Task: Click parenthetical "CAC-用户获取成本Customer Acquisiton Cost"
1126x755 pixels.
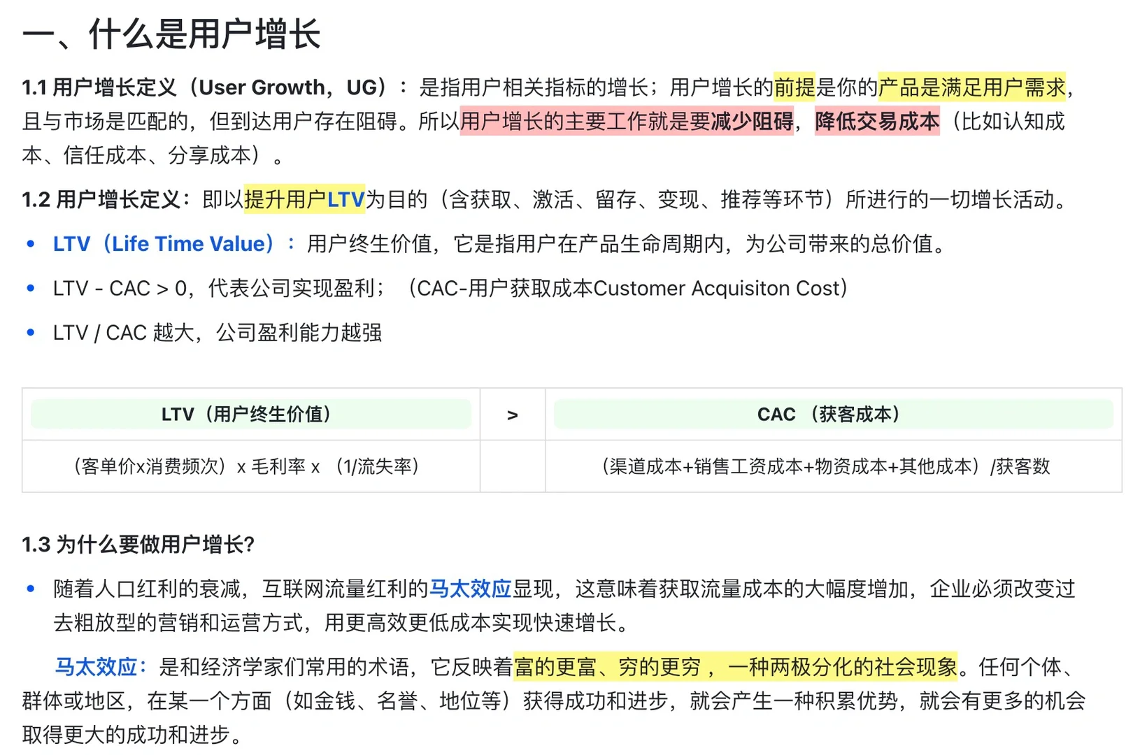Action: 627,289
